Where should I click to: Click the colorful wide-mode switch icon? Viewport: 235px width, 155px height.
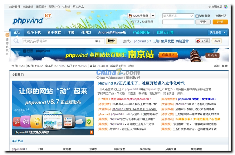[226, 7]
